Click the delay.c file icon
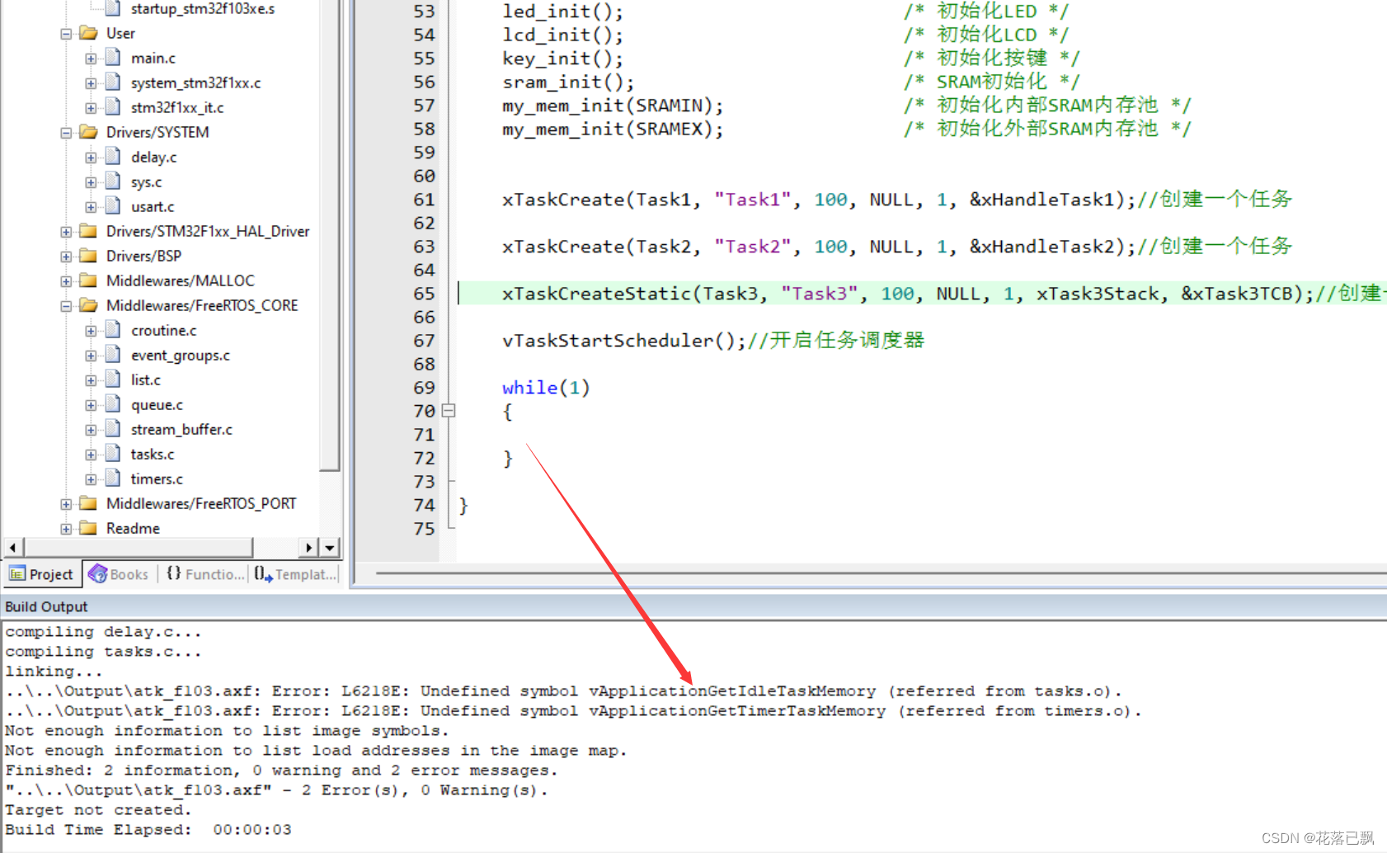Screen dimensions: 1387x853 point(114,157)
